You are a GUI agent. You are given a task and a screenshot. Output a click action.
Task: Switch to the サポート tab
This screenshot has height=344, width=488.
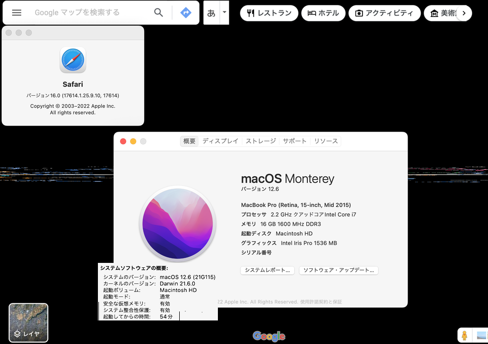[x=294, y=141]
